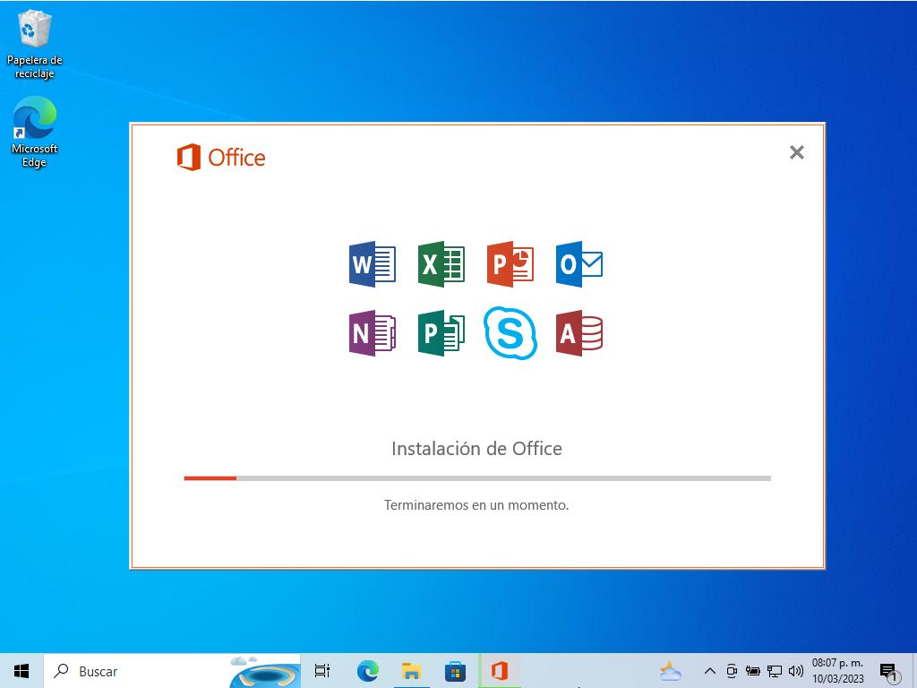Click the green Excel icon

pos(441,264)
